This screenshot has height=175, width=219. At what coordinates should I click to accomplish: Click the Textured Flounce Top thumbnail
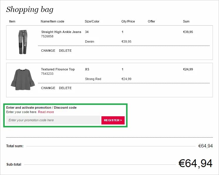coord(23,79)
